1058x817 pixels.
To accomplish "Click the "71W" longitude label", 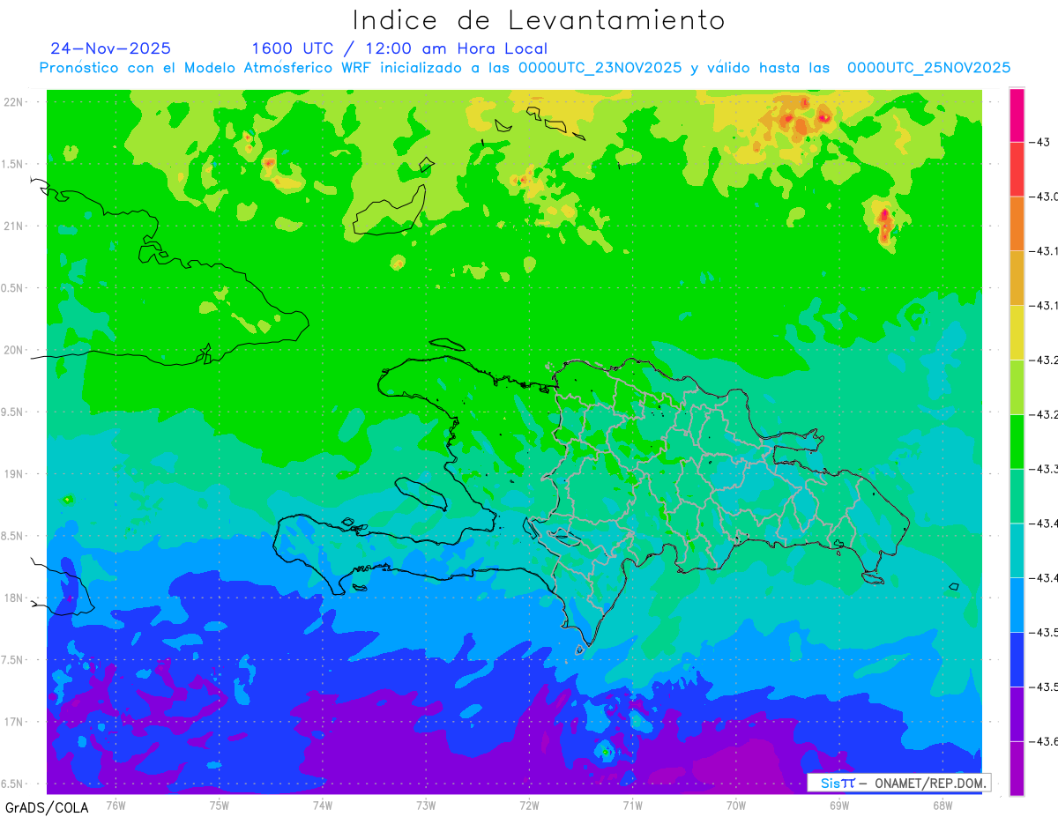I will pos(632,805).
